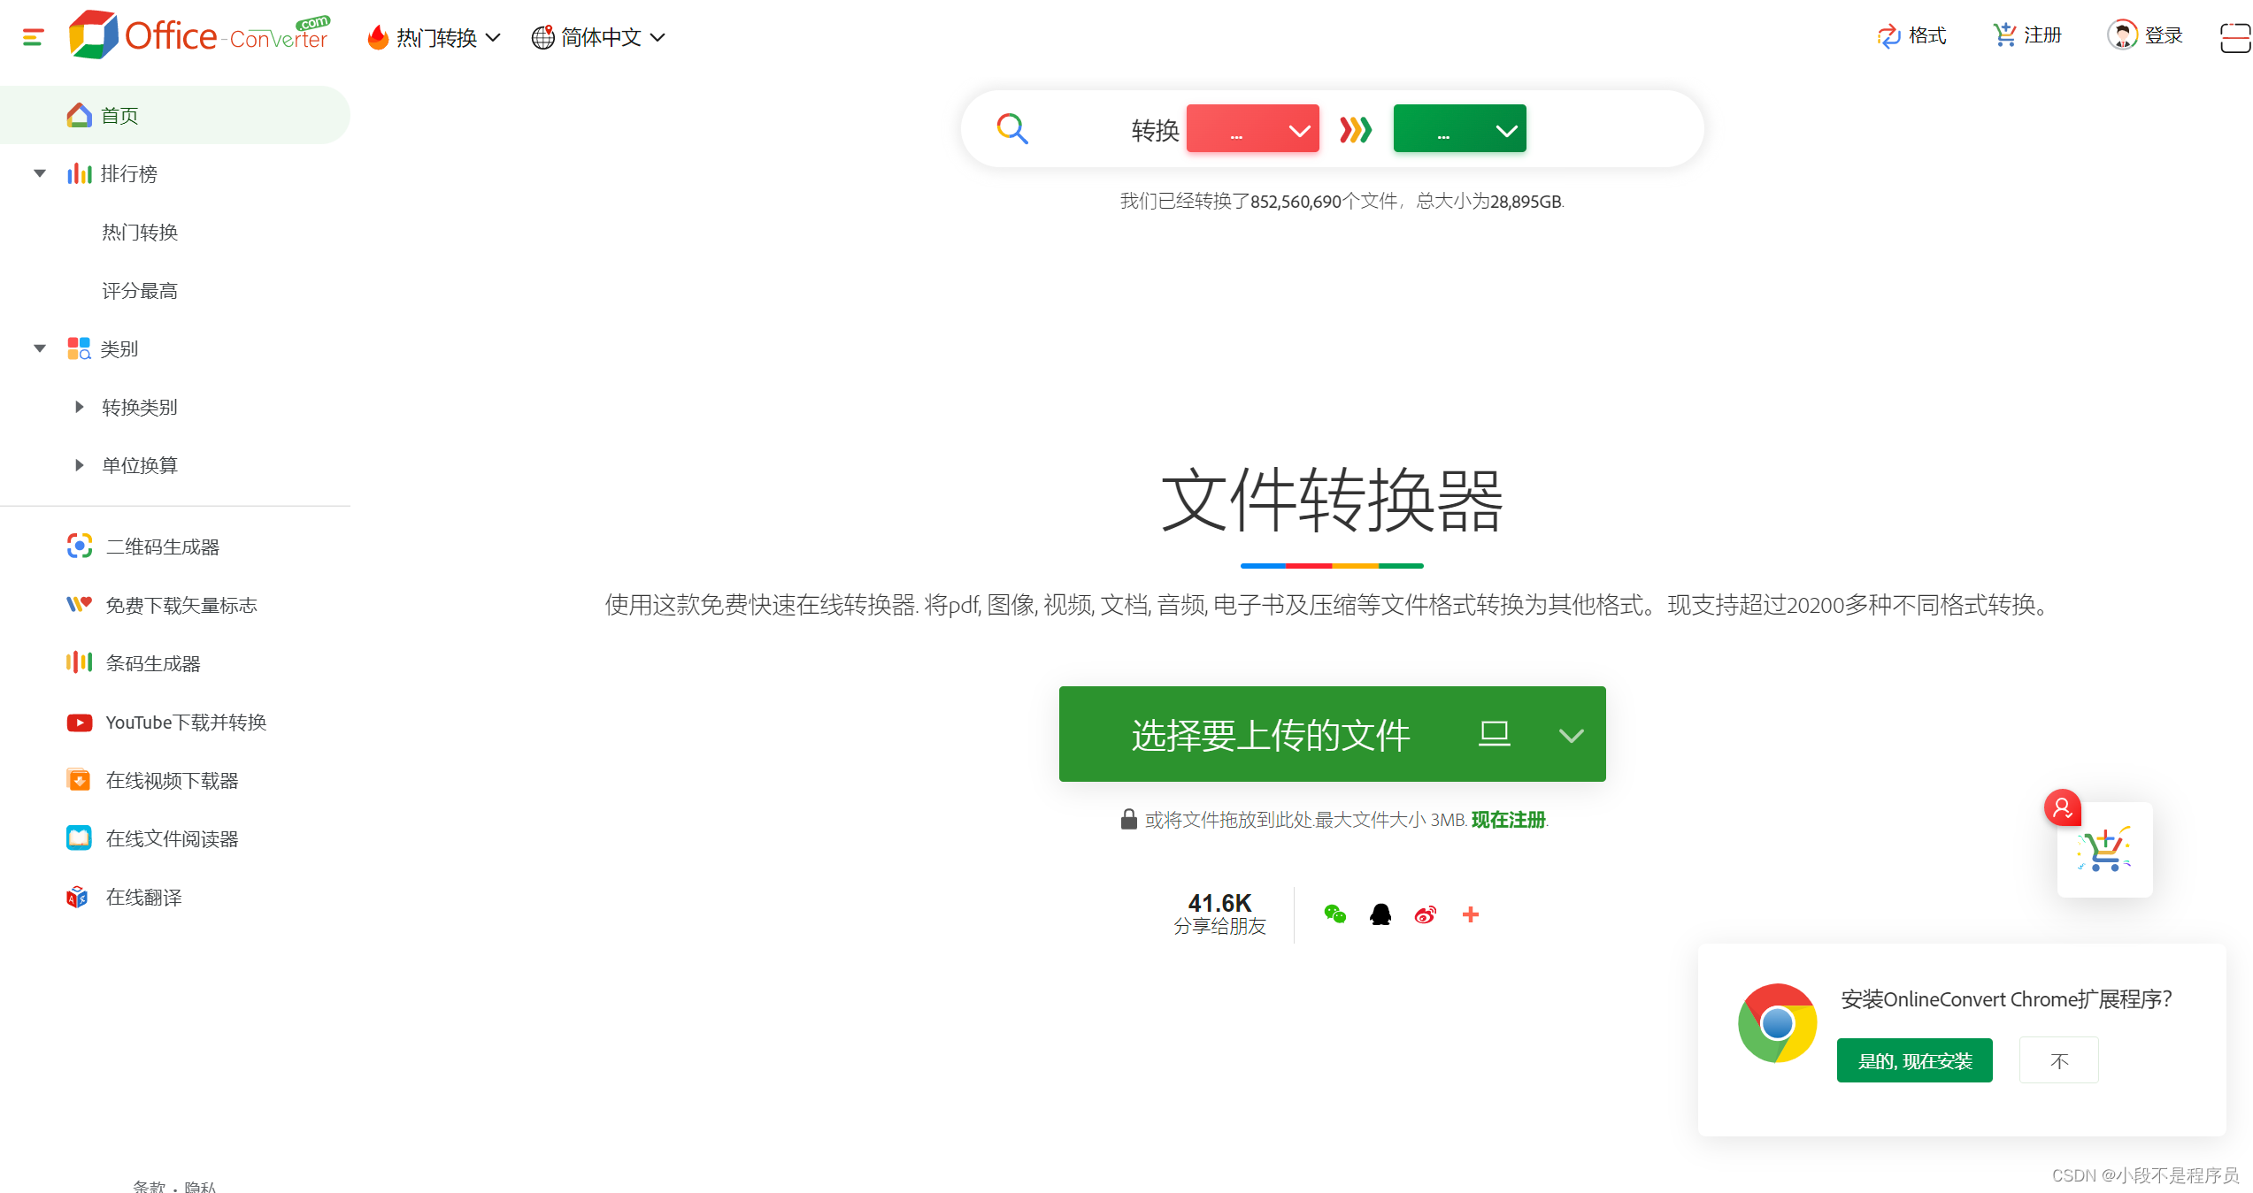This screenshot has width=2253, height=1193.
Task: Expand the 单位换算 tree item
Action: (80, 465)
